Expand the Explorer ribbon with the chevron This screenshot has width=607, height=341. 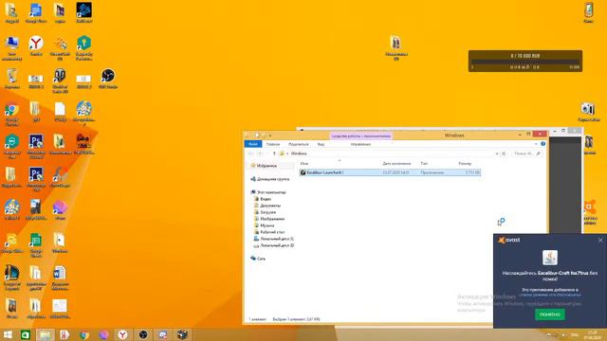tap(536, 144)
